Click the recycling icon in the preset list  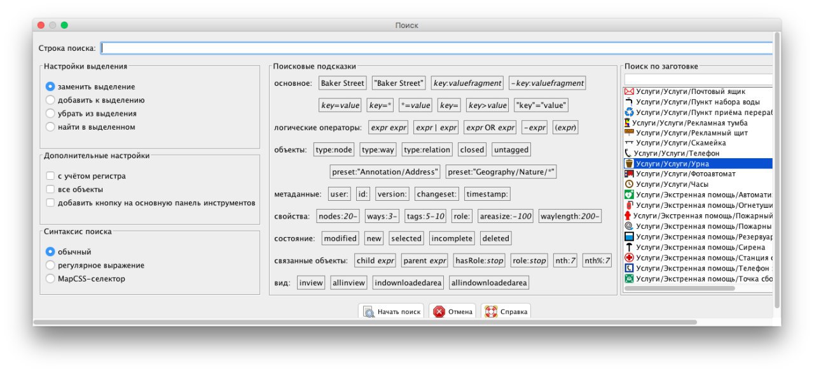click(x=630, y=112)
